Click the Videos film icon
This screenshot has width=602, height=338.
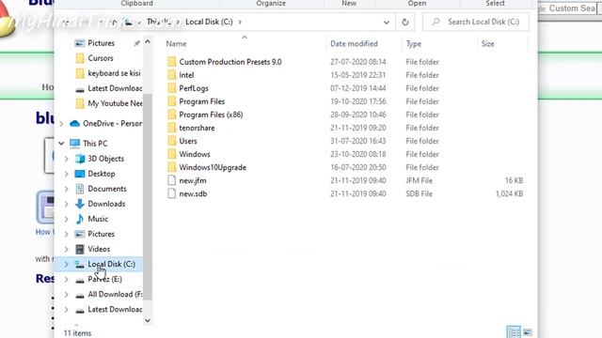(x=80, y=249)
